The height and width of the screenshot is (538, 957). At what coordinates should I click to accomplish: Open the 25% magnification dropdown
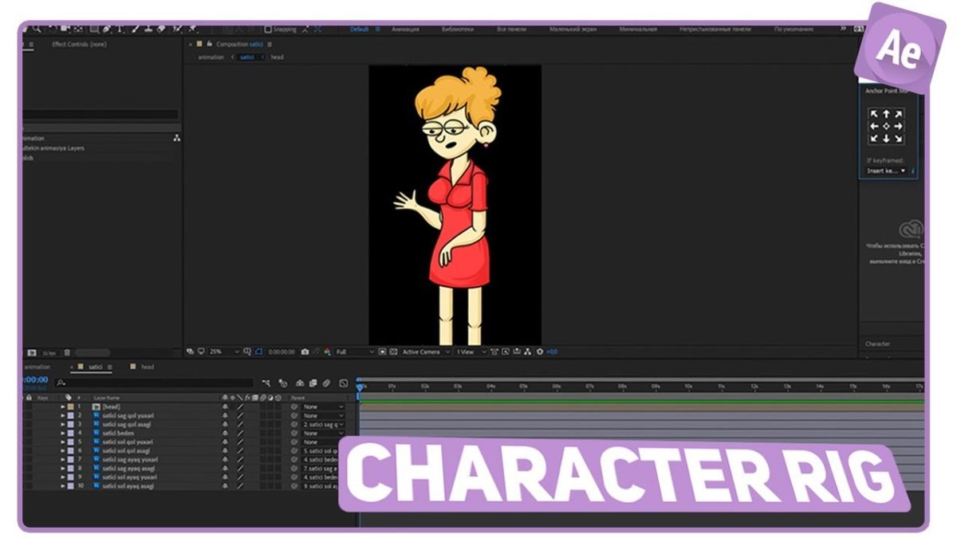point(224,351)
